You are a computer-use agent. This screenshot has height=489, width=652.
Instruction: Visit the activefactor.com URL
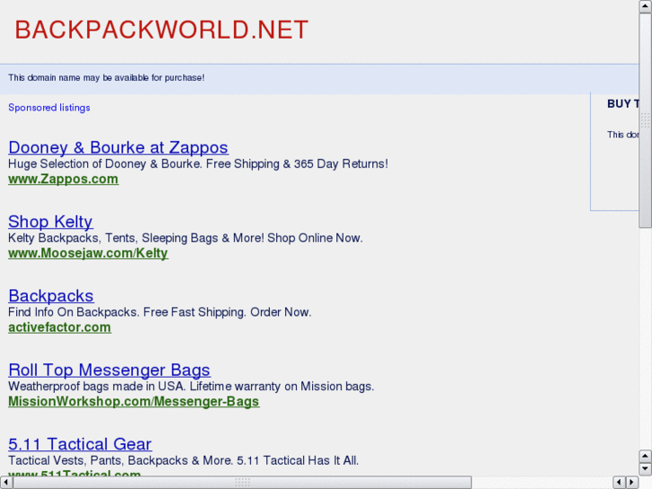click(x=59, y=327)
